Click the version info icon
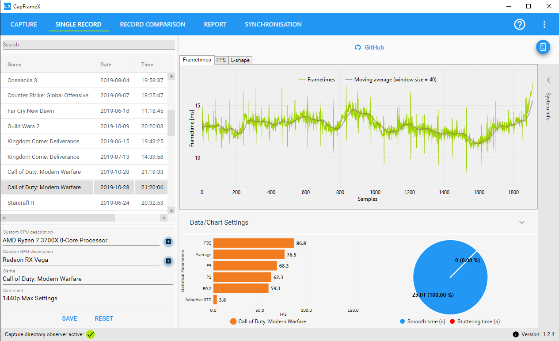Screen dimensions: 559x341 click(x=516, y=334)
